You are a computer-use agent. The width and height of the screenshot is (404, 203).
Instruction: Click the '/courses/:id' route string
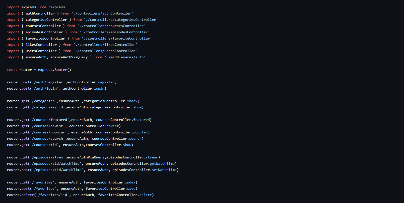coord(44,145)
